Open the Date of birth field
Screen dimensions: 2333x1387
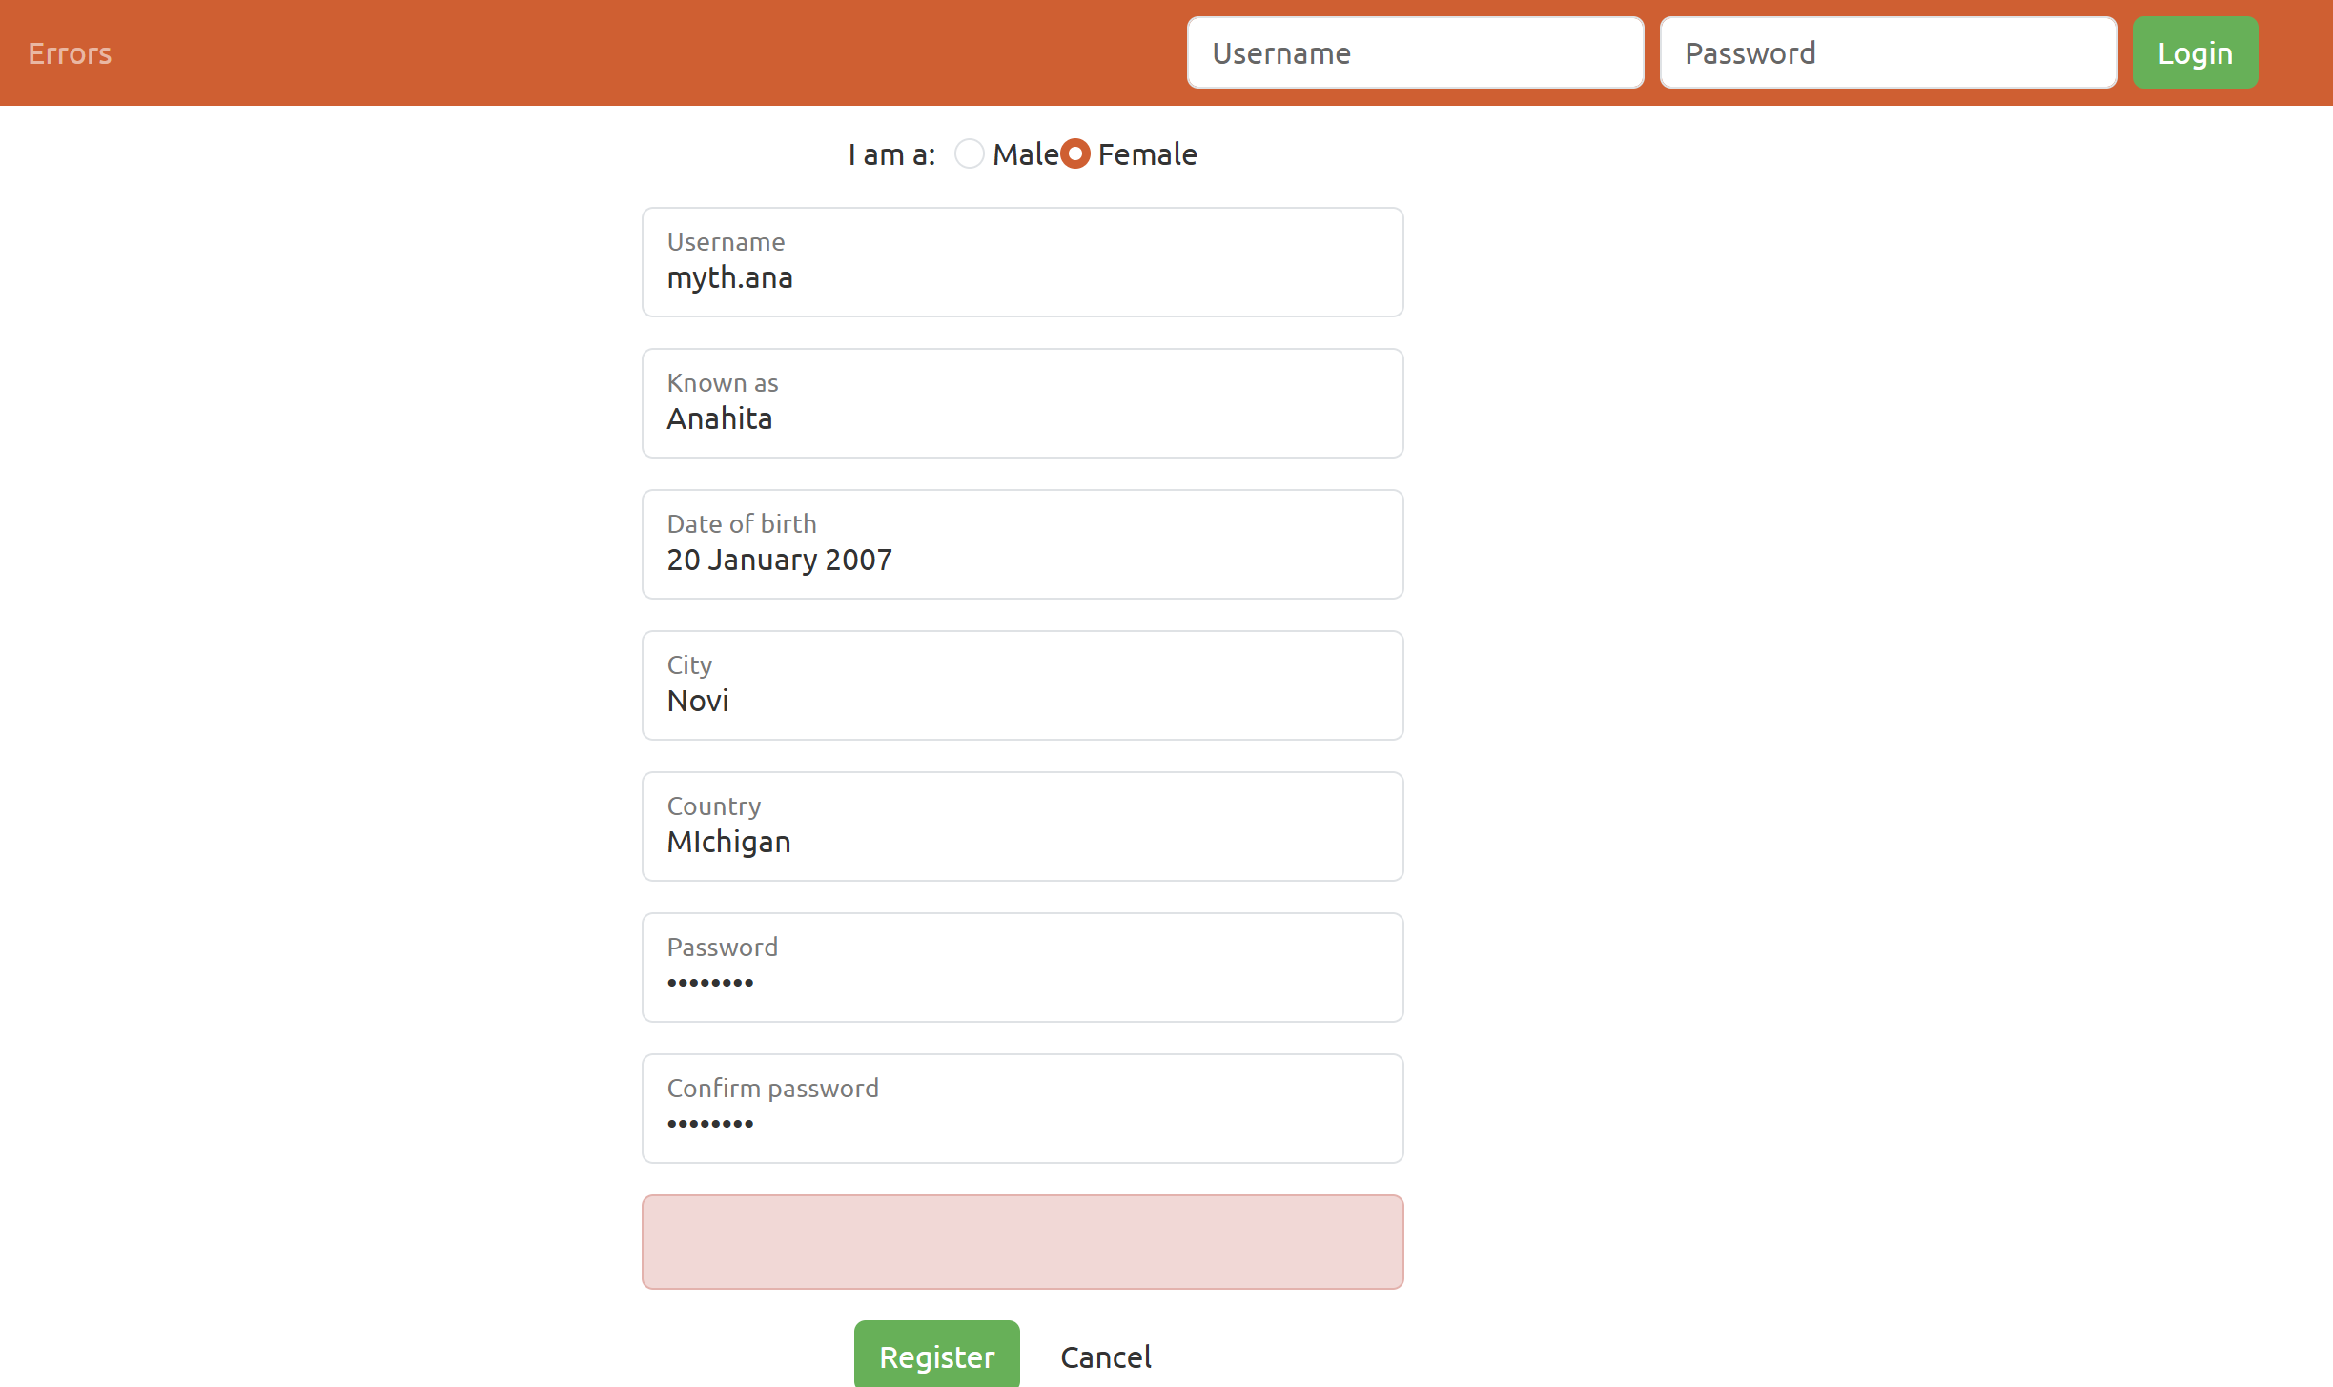(1022, 544)
